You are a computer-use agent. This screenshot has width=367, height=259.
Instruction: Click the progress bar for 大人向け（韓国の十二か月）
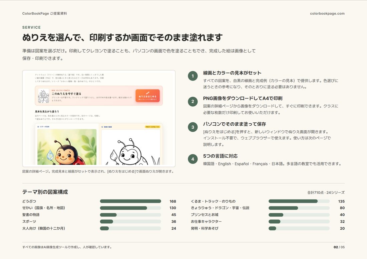point(130,228)
